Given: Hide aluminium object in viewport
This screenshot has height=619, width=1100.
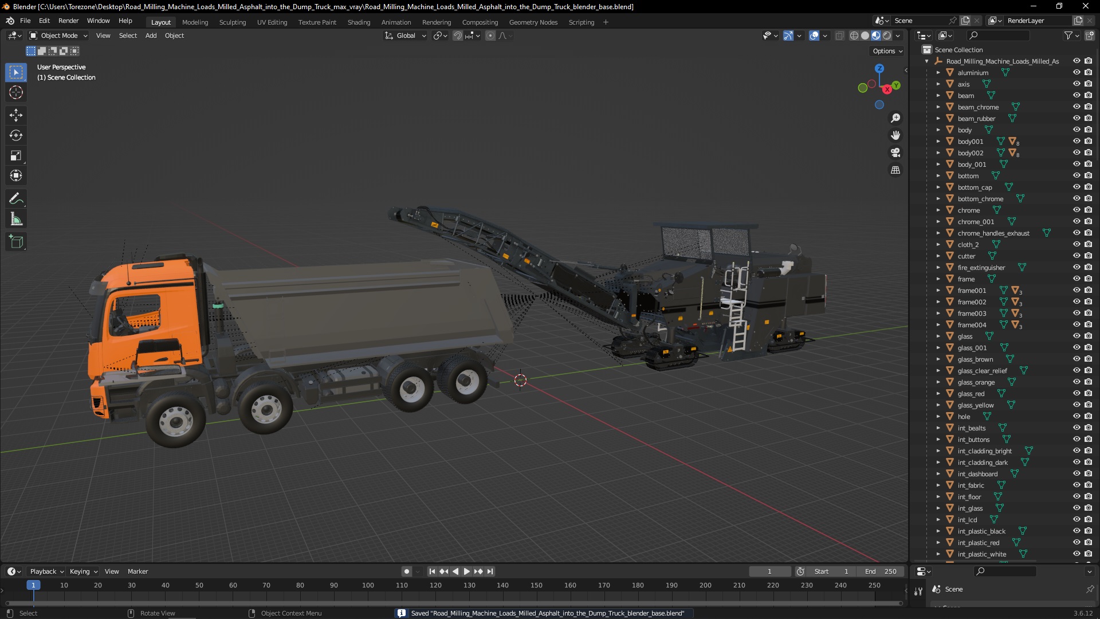Looking at the screenshot, I should pyautogui.click(x=1077, y=73).
